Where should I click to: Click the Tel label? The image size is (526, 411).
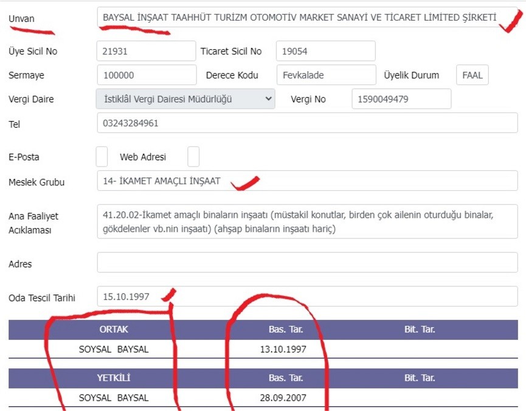point(15,125)
